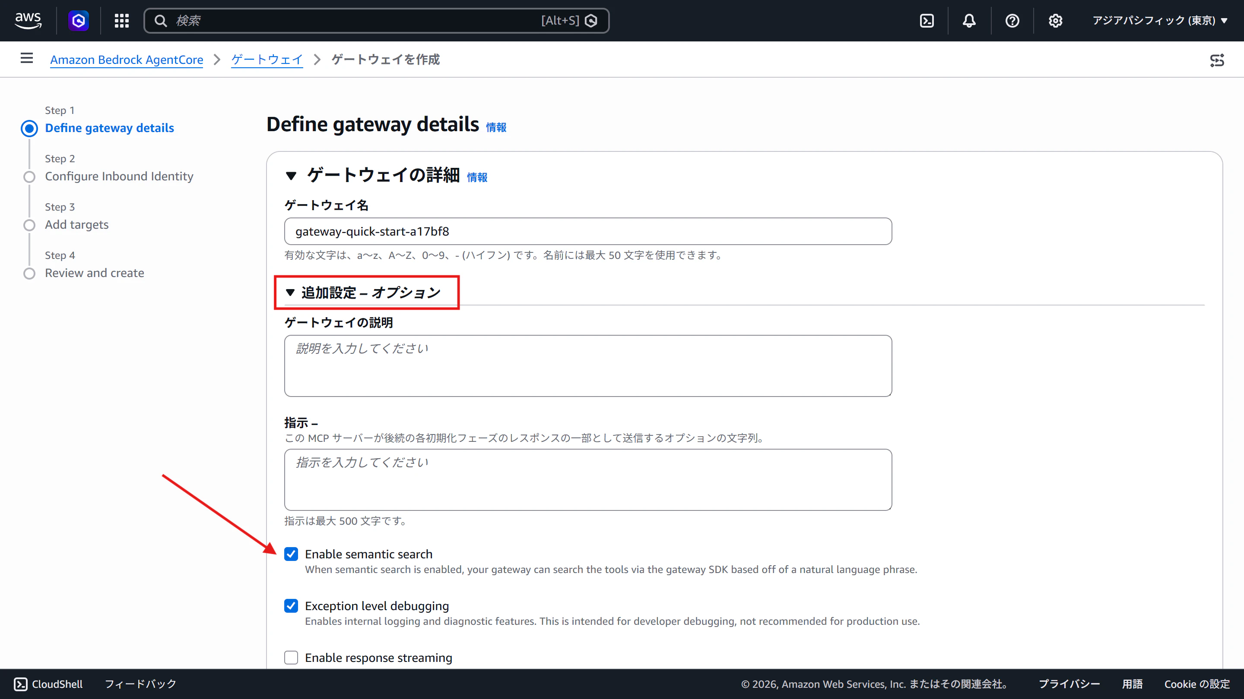Collapse the ゲートウェイの詳細 section
Image resolution: width=1244 pixels, height=699 pixels.
point(291,176)
